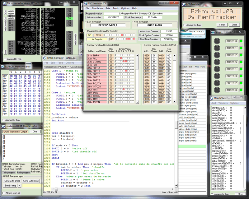Open the Rate menu in PIC Simulator IDE

coord(108,8)
